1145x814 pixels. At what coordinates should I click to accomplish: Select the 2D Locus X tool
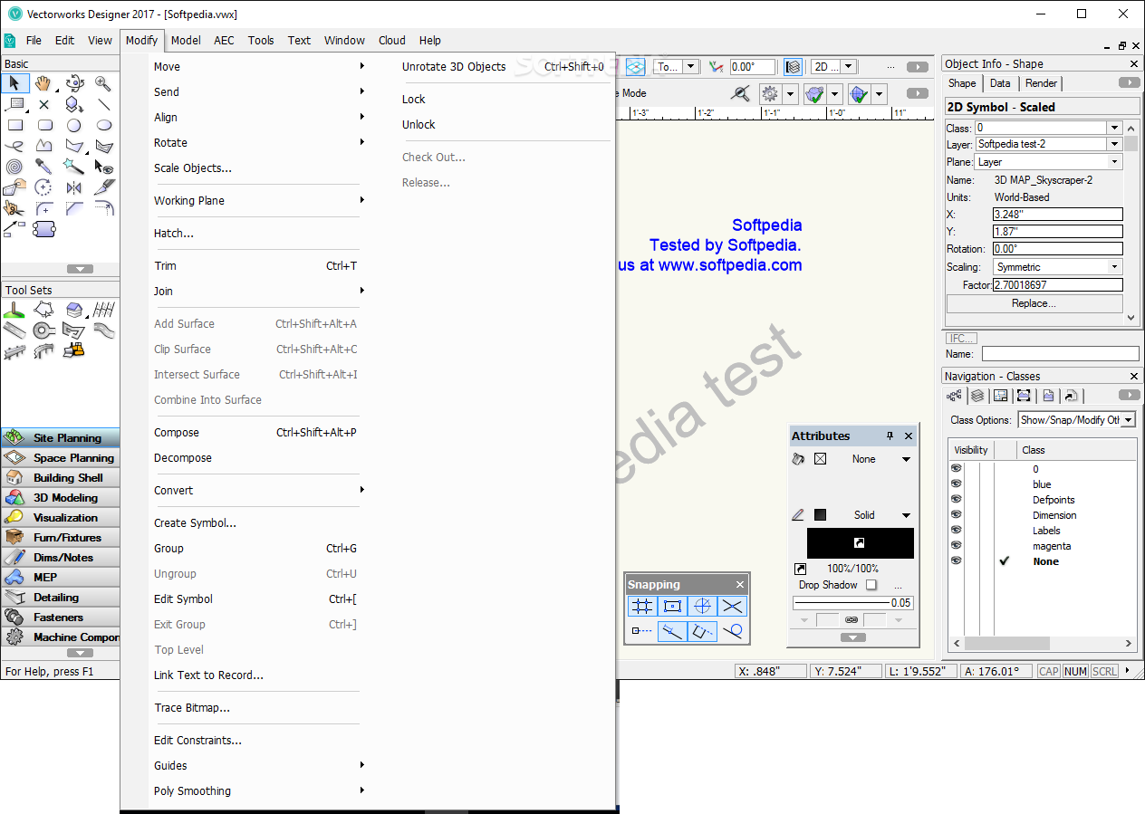coord(44,104)
